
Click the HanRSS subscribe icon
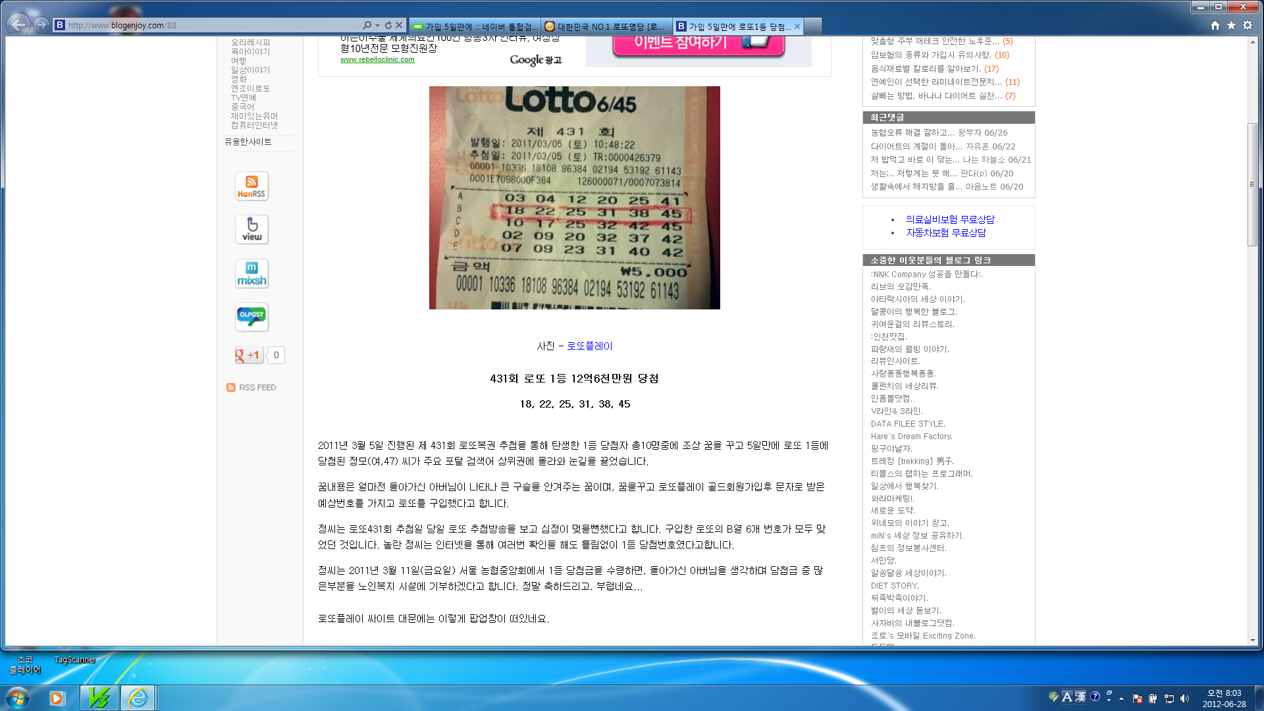251,186
